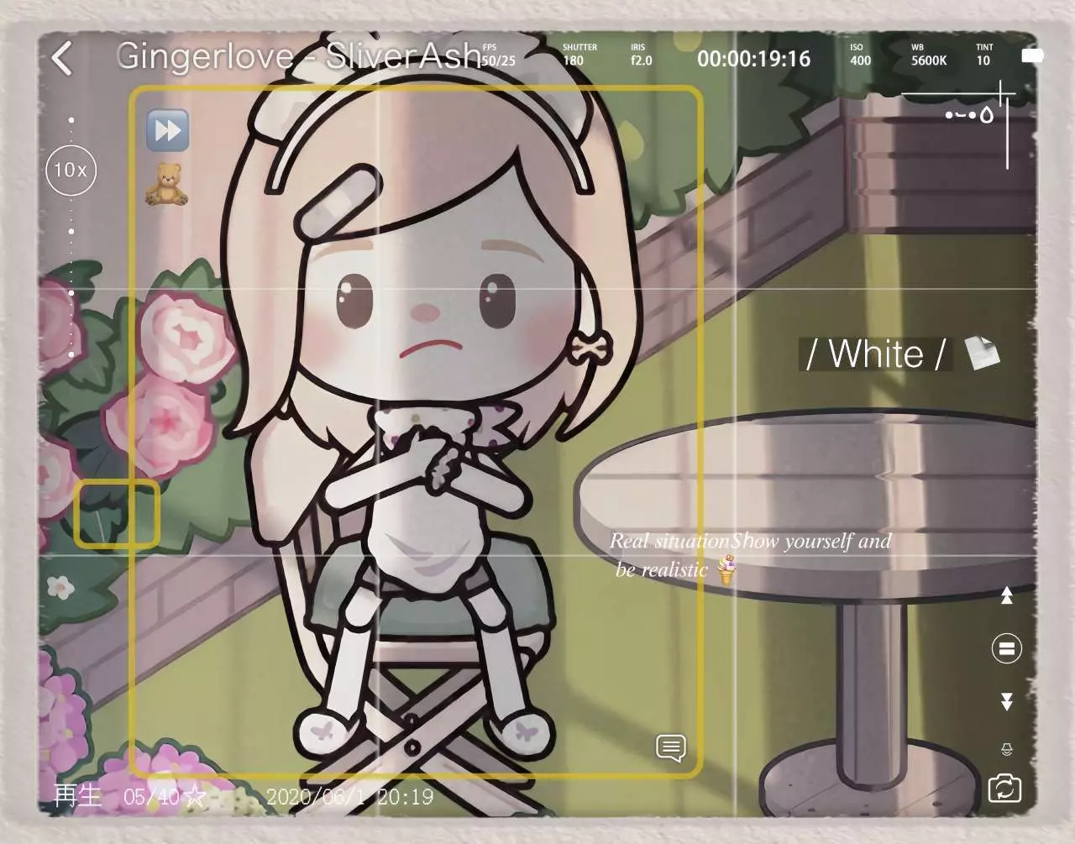The image size is (1075, 844).
Task: Tap the back arrow at top left
Action: pyautogui.click(x=62, y=59)
